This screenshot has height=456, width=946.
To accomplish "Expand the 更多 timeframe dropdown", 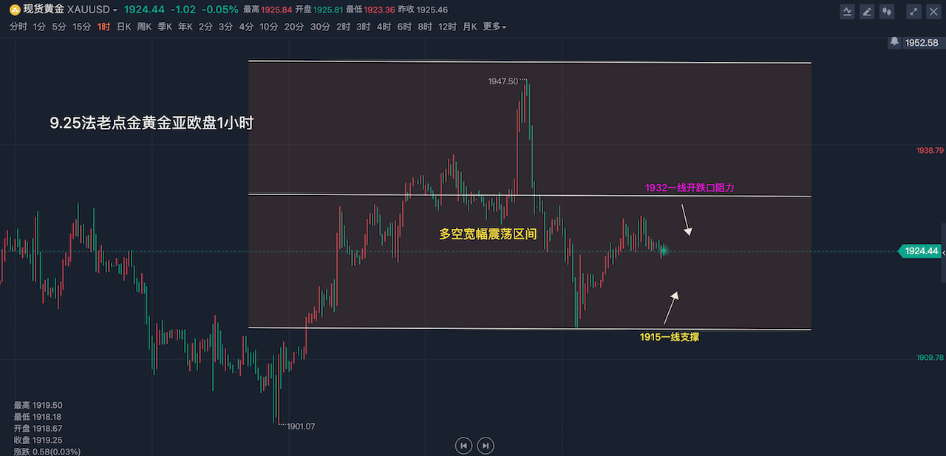I will pos(494,27).
